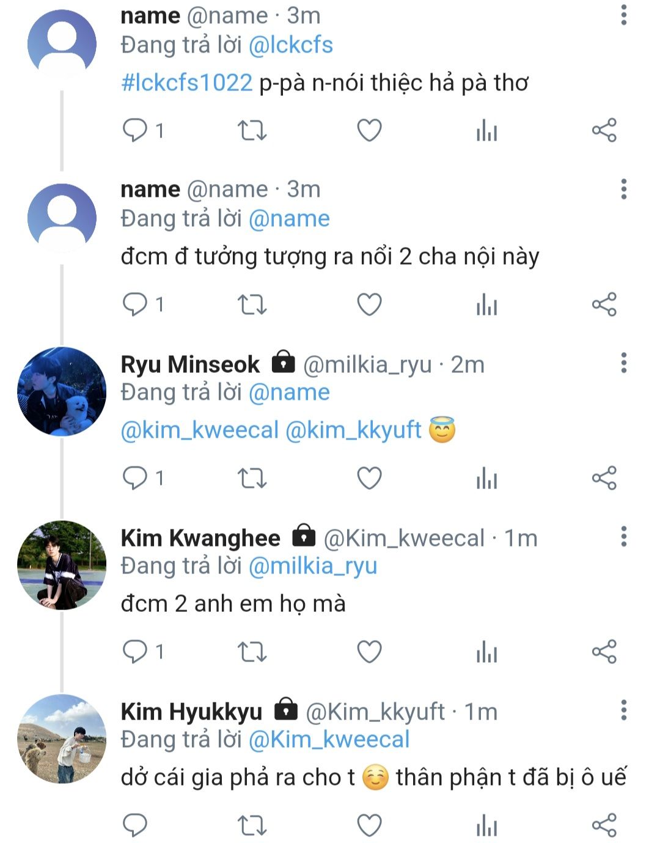Like the '2 cha nội này' tweet
This screenshot has width=660, height=843.
coord(369,304)
